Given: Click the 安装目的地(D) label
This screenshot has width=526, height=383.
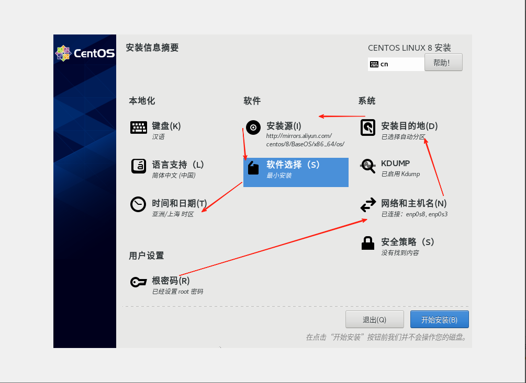Looking at the screenshot, I should (x=409, y=126).
